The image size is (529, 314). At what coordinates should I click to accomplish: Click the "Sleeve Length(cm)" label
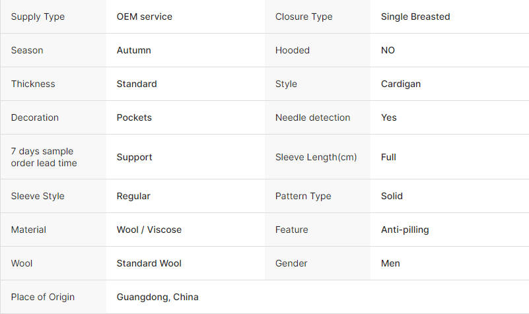coord(316,157)
